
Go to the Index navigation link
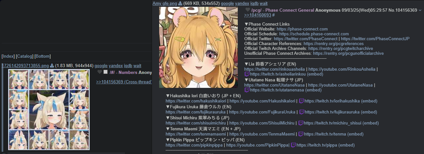pos(8,56)
